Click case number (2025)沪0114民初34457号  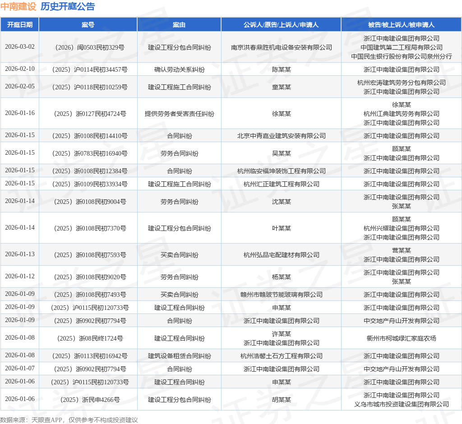[90, 69]
